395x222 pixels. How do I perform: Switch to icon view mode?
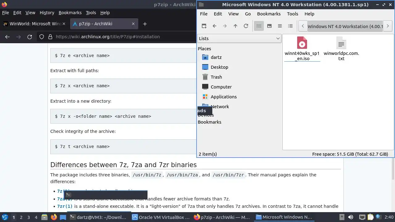point(259,26)
